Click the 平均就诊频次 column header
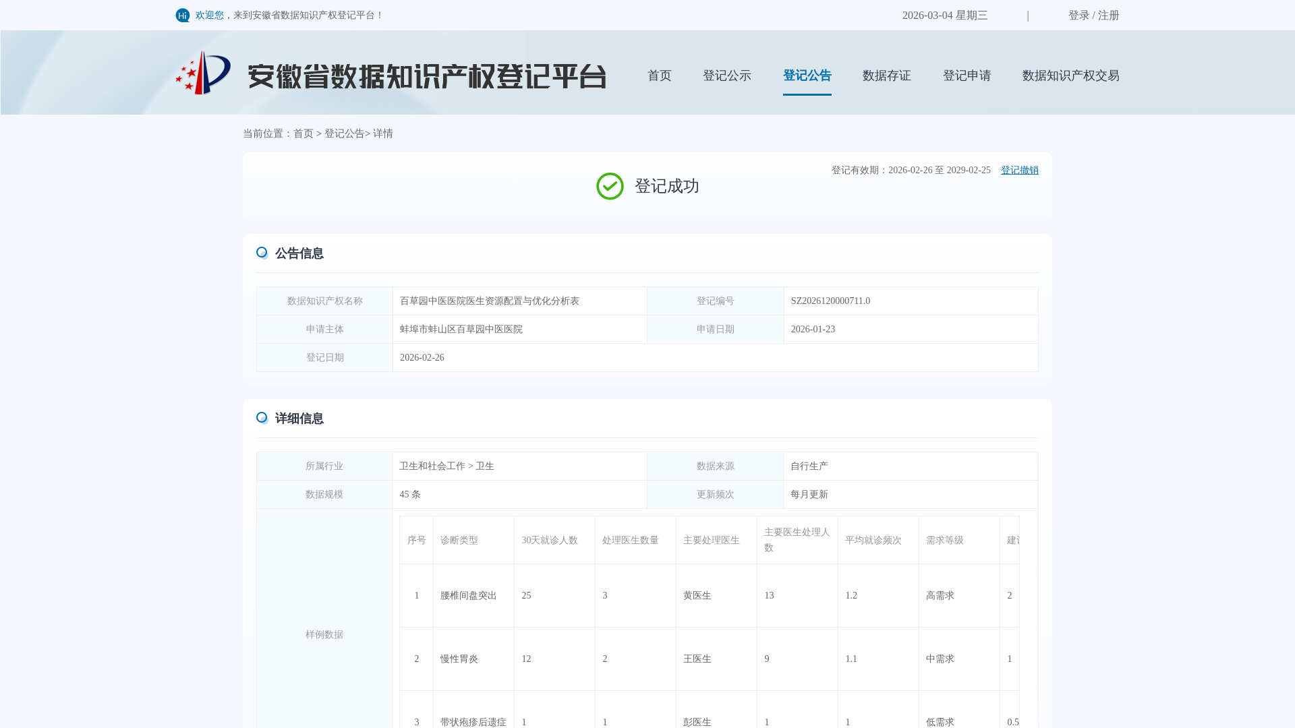 click(878, 541)
